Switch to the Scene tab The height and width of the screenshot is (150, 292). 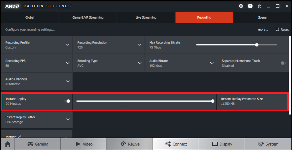262,17
